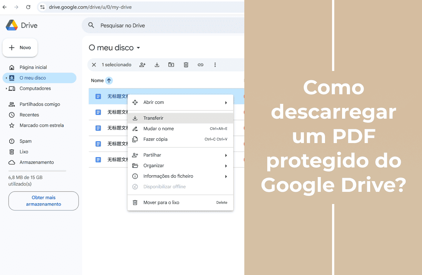This screenshot has height=275, width=422.
Task: Choose 'Fazer cópia' from the context menu
Action: click(156, 139)
